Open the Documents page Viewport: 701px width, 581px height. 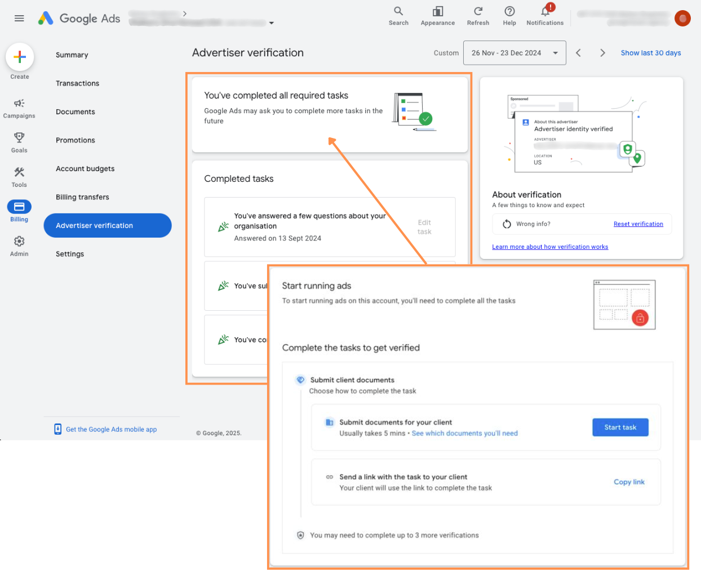76,112
